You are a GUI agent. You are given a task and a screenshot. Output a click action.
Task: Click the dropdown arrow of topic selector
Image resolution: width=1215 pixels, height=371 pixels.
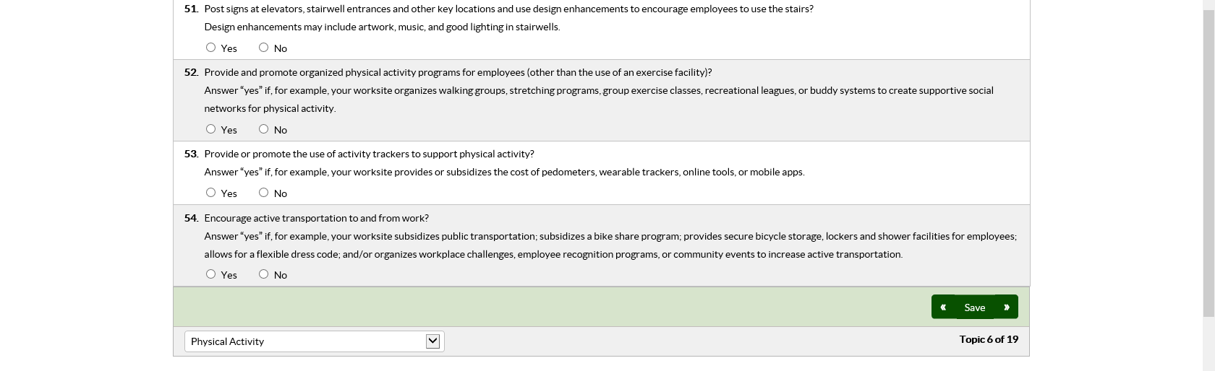(432, 341)
